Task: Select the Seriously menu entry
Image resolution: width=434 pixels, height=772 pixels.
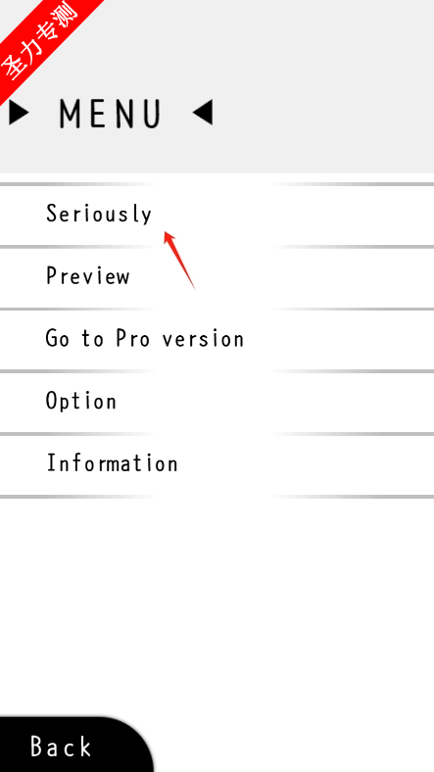Action: 217,216
